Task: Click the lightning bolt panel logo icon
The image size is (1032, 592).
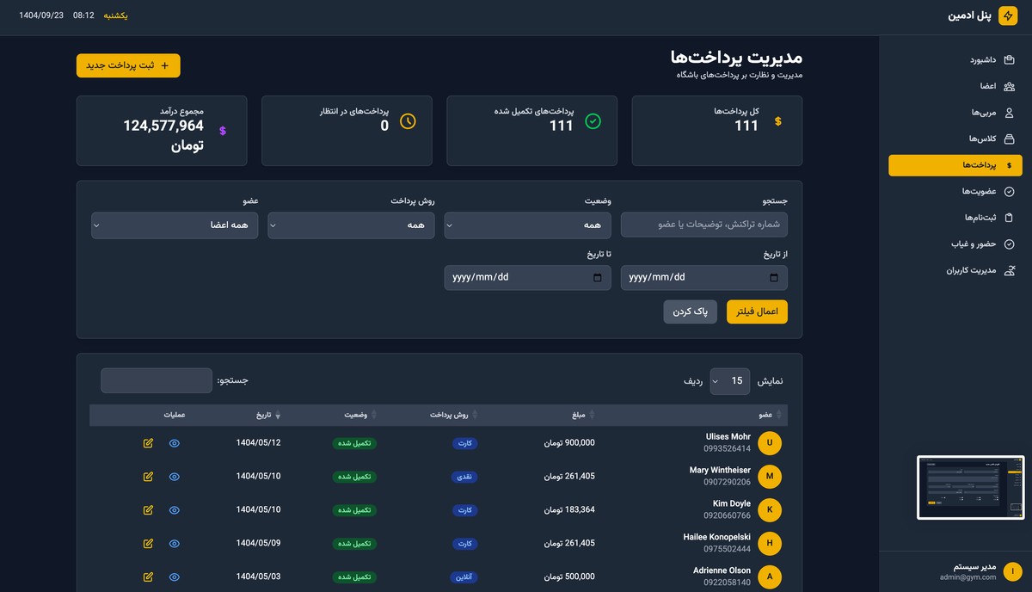Action: pyautogui.click(x=1008, y=15)
